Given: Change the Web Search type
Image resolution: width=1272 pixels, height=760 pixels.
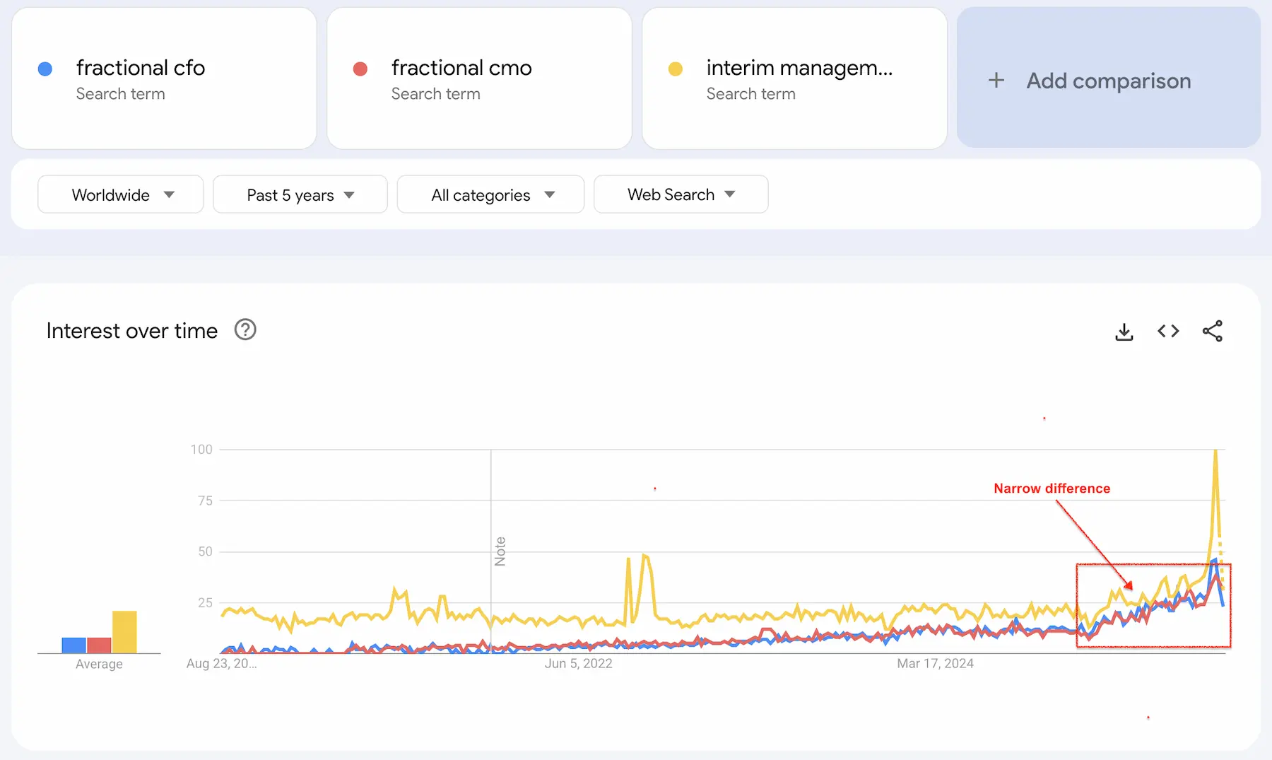Looking at the screenshot, I should click(680, 194).
